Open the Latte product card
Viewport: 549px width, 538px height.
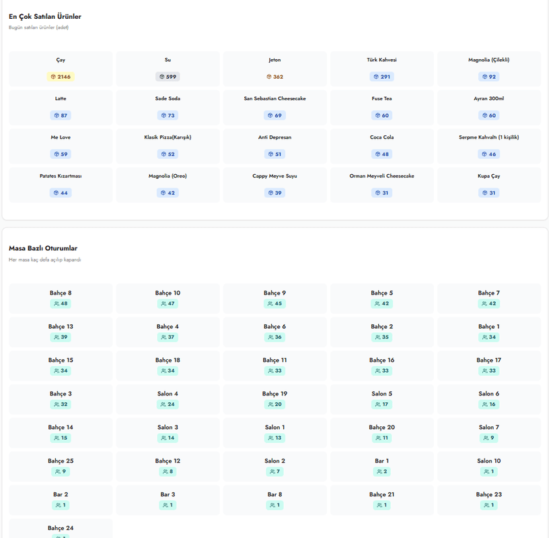point(61,107)
